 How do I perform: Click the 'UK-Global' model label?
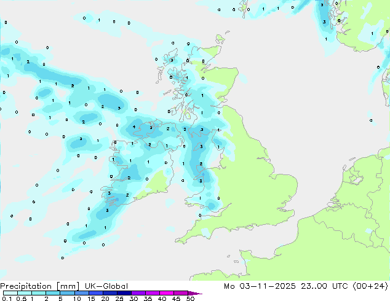tap(106, 286)
